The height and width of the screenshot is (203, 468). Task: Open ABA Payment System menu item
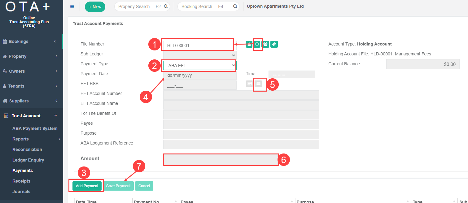click(35, 128)
